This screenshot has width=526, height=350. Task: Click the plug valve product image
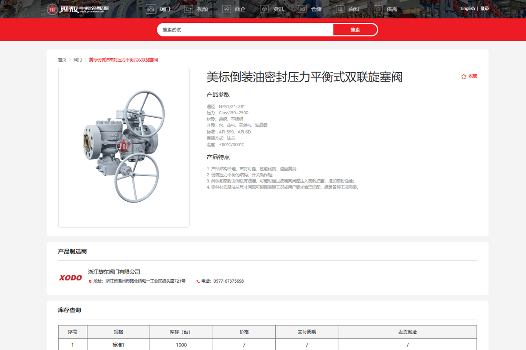tap(124, 147)
